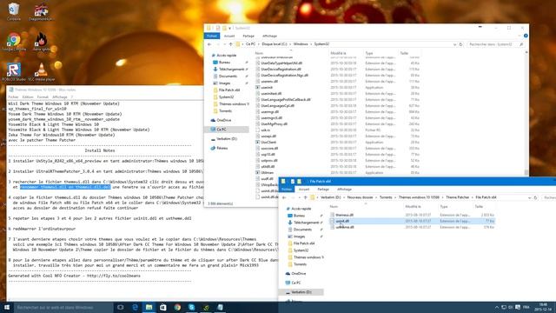Open ROBLOX Studio desktop shortcut

coord(14,72)
